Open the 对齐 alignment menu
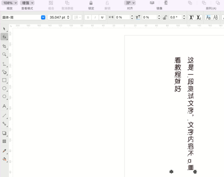 click(x=130, y=3)
